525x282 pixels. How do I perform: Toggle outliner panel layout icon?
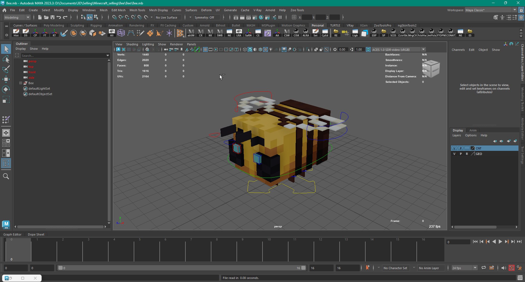click(x=6, y=163)
